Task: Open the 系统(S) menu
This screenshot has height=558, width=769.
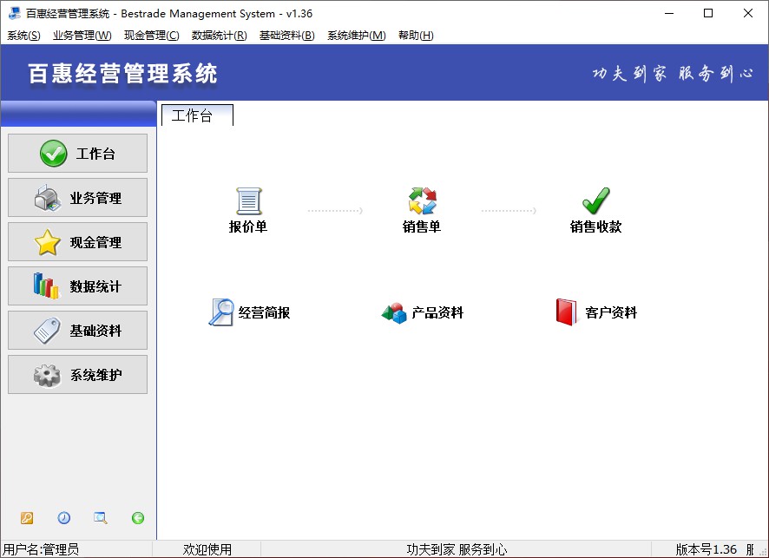Action: (23, 36)
